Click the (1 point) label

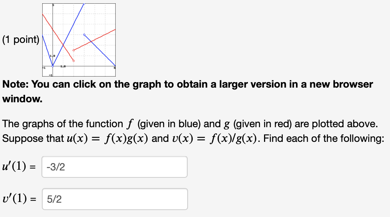tap(20, 40)
